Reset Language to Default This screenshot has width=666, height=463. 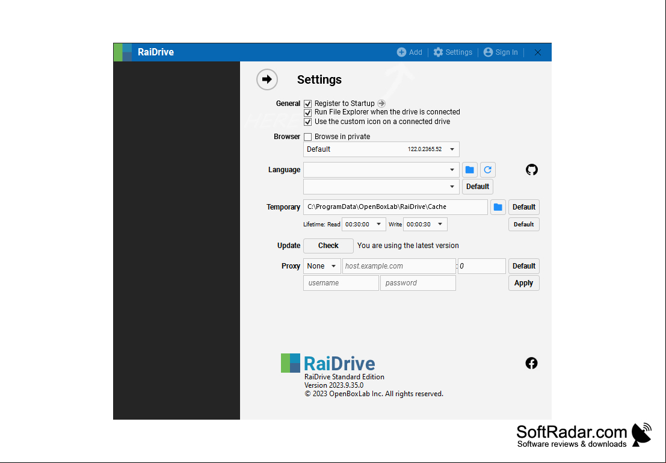tap(478, 187)
